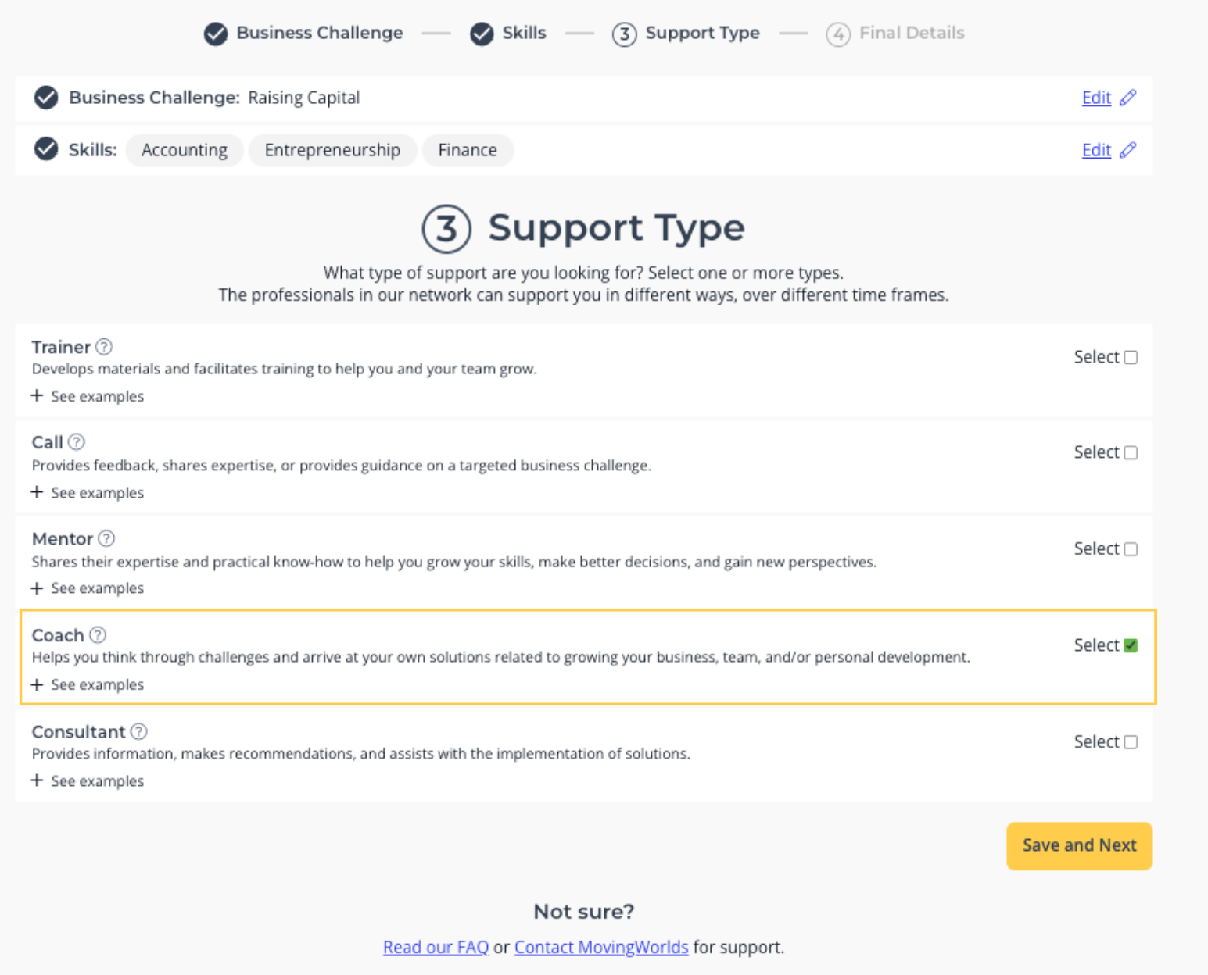Image resolution: width=1208 pixels, height=975 pixels.
Task: Expand See examples under Call
Action: (x=88, y=493)
